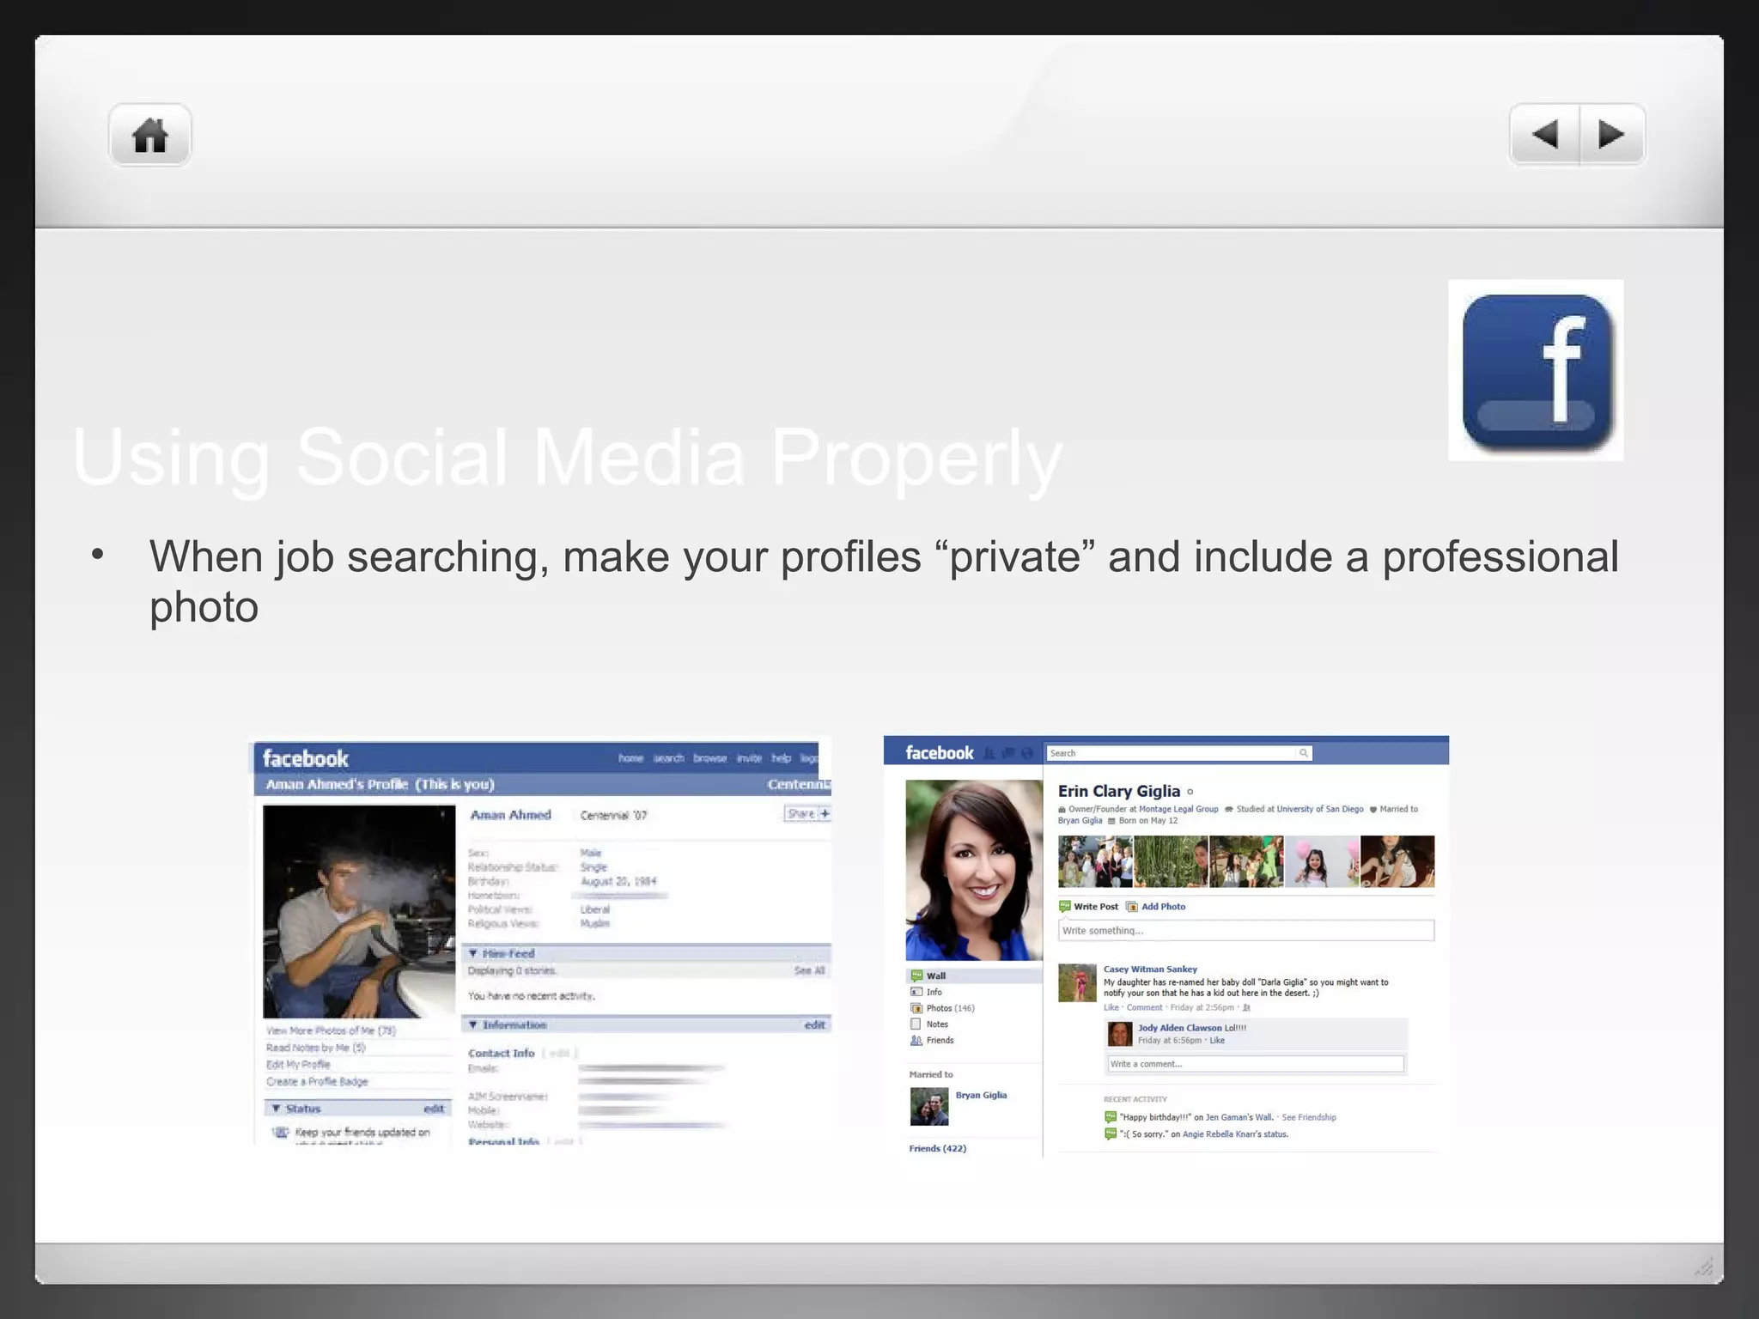Screen dimensions: 1759x1319
Task: Click 'Edit My Profile' link
Action: (298, 1065)
